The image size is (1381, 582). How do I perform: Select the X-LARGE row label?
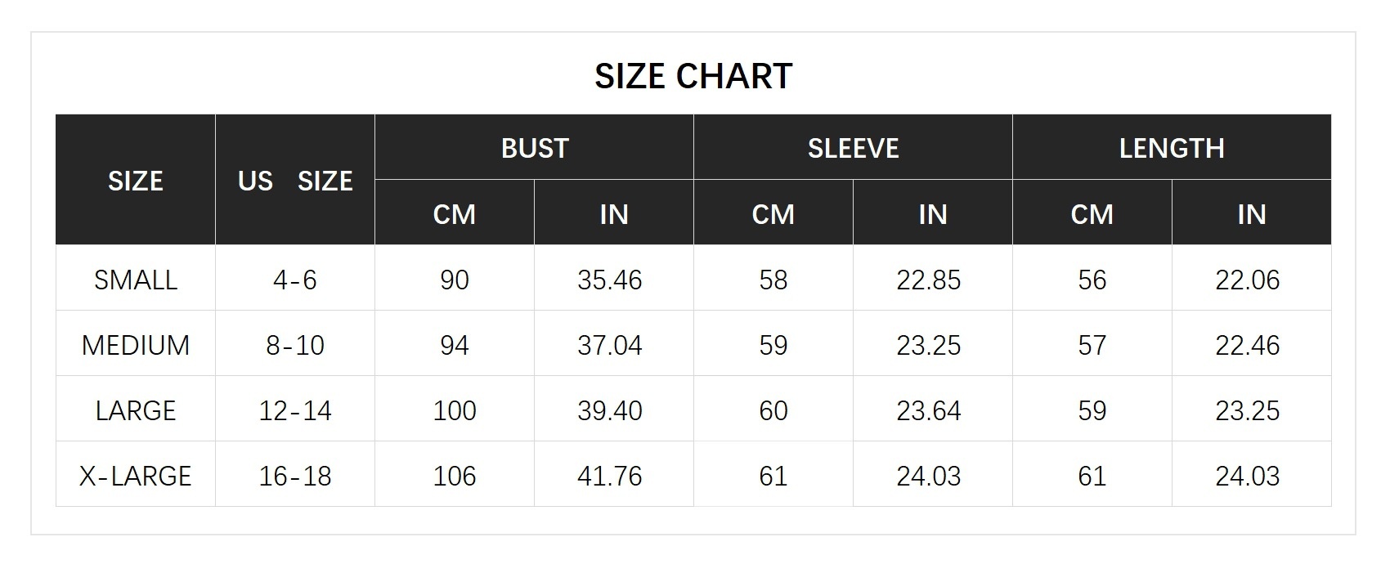136,476
